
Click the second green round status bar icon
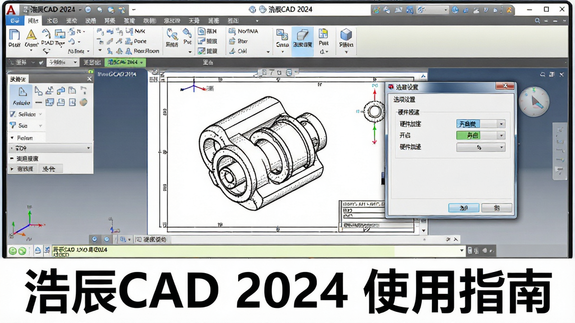tap(22, 251)
